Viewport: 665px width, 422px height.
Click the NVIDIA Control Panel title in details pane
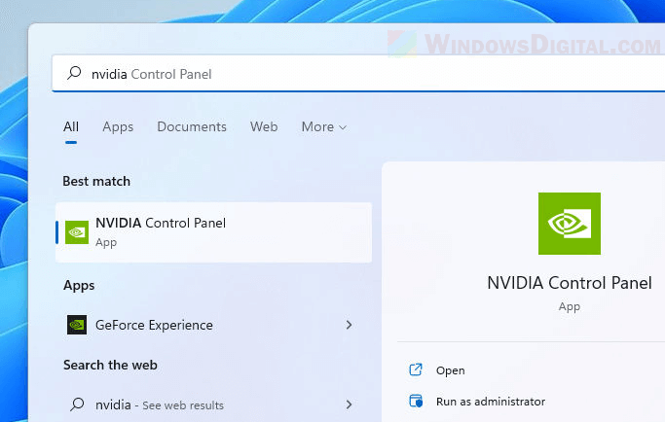pos(570,283)
